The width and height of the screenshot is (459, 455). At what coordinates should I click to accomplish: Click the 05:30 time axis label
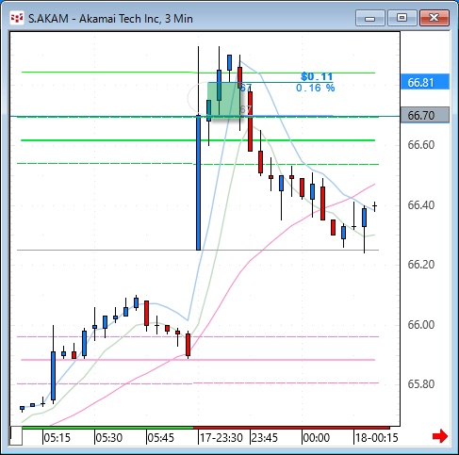[x=108, y=438]
